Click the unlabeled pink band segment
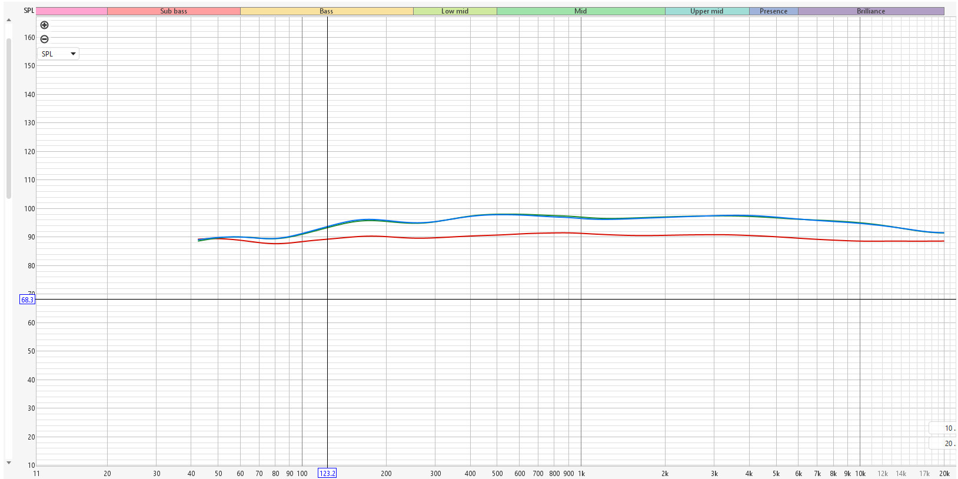This screenshot has height=479, width=958. coord(71,11)
